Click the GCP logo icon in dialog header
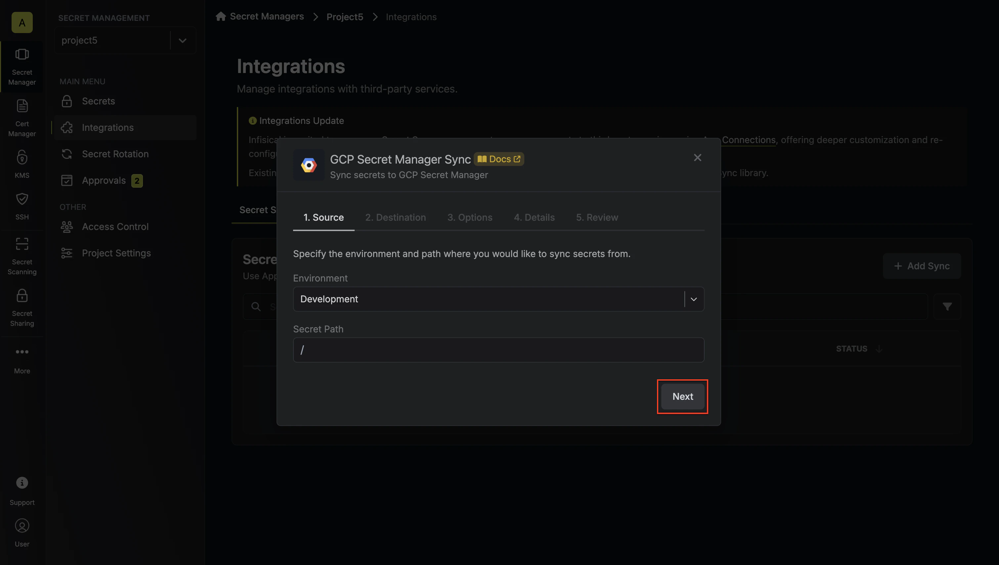Screen dimensions: 999x565 click(309, 165)
